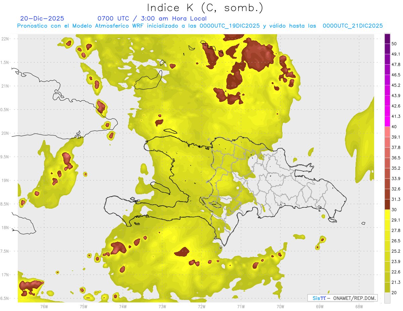Click the "72W" longitude axis label
This screenshot has height=311, width=403.
click(x=201, y=306)
